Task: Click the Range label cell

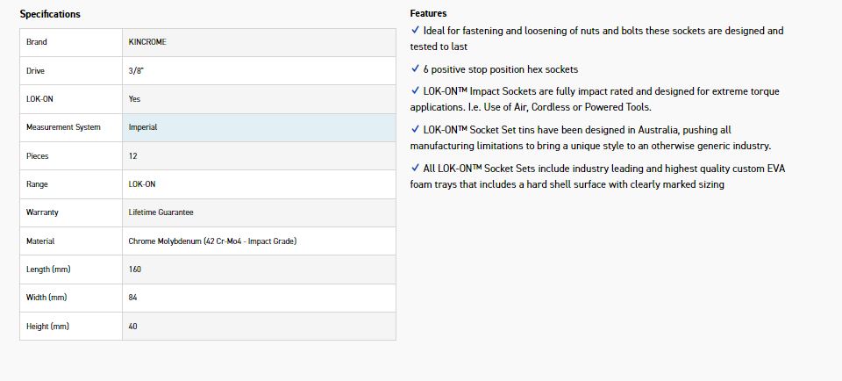Action: 70,184
